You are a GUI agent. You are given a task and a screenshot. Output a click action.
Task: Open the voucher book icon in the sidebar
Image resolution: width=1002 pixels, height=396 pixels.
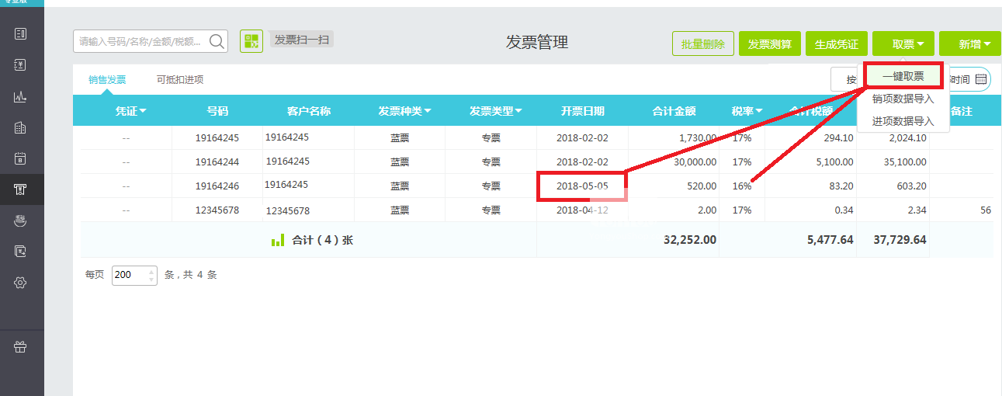click(x=21, y=33)
